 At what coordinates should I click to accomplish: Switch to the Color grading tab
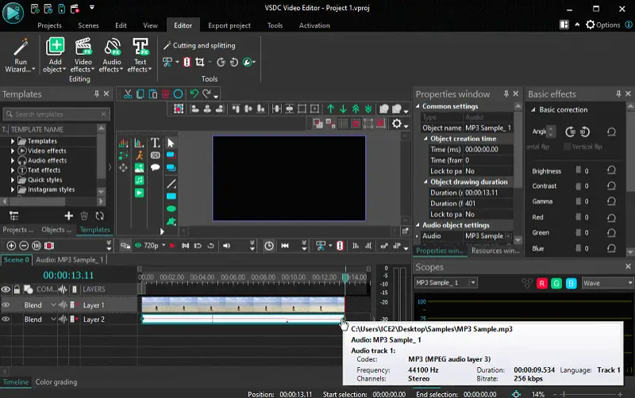coord(56,382)
